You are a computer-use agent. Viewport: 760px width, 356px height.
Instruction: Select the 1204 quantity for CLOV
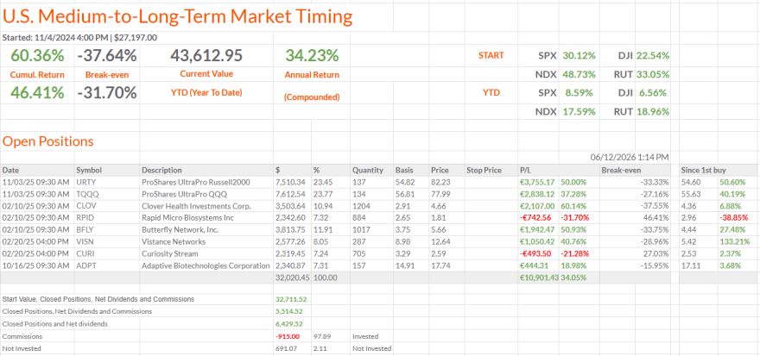(x=359, y=206)
